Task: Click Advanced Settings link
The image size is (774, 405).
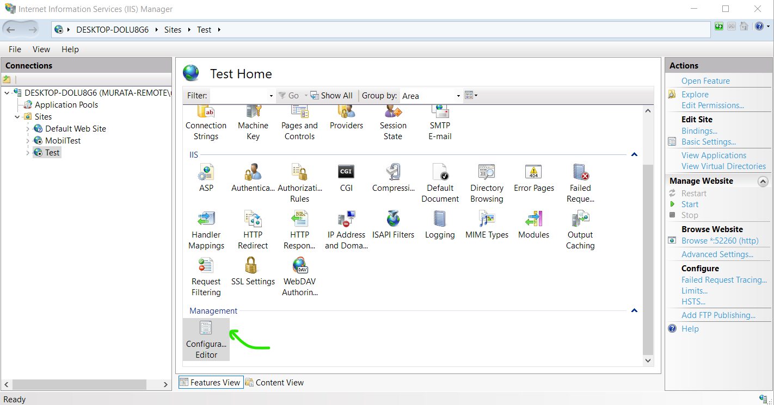Action: [x=717, y=254]
